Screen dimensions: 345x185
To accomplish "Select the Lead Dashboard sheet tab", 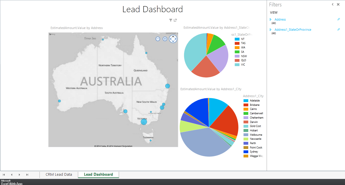I will (x=98, y=175).
